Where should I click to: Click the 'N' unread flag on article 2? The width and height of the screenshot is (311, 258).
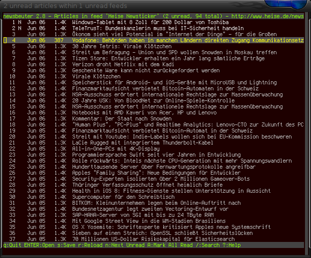point(20,28)
